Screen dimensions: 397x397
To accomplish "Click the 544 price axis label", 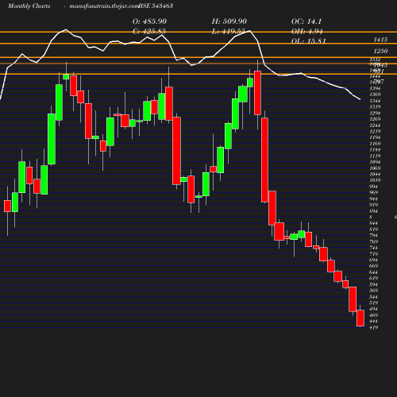I will [x=373, y=297].
